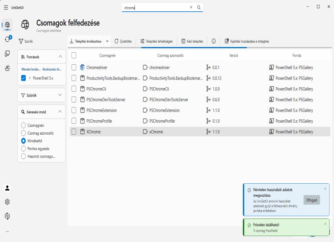The height and width of the screenshot is (242, 334).
Task: Expand the PowerShell 5.x source tree arrow
Action: (30, 78)
